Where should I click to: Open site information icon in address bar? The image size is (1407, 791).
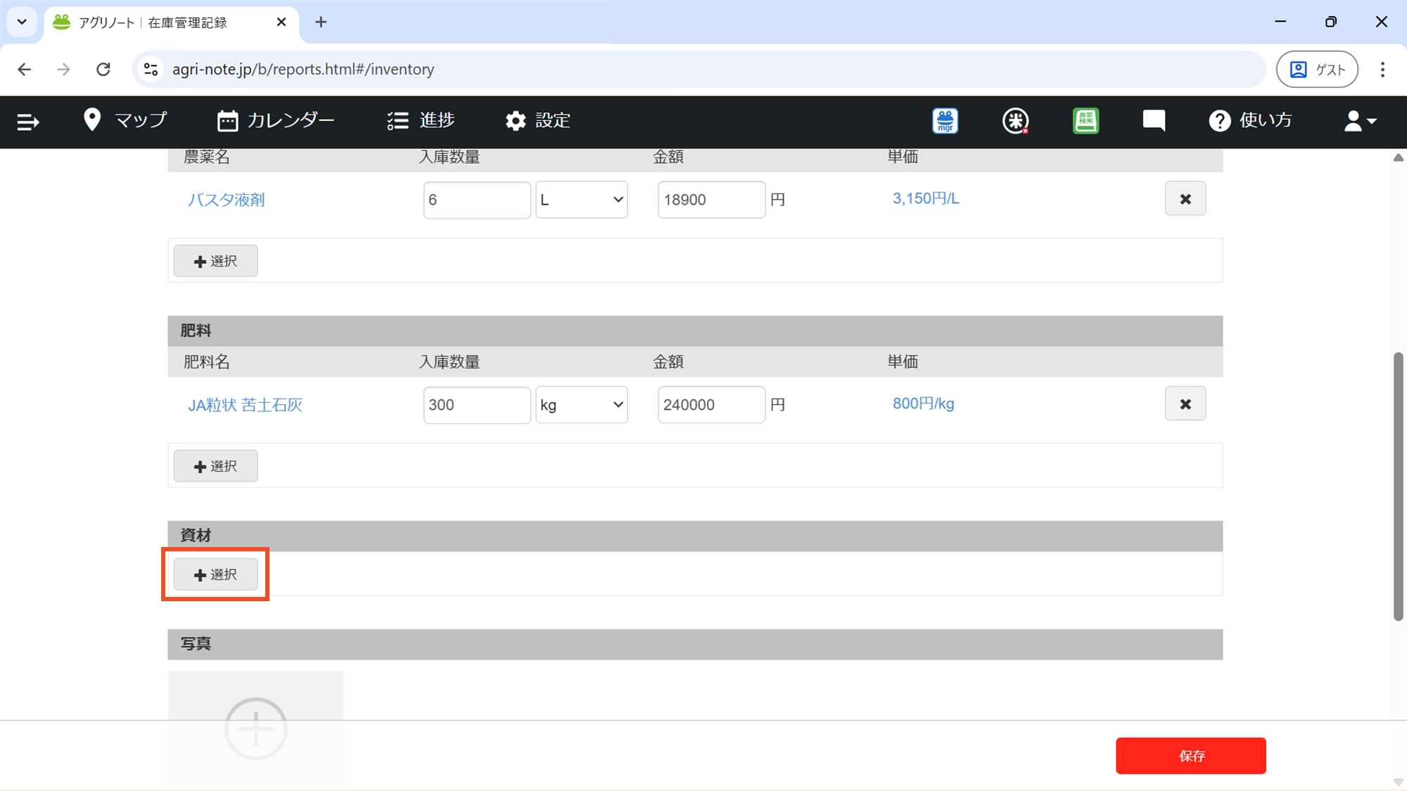(x=151, y=69)
